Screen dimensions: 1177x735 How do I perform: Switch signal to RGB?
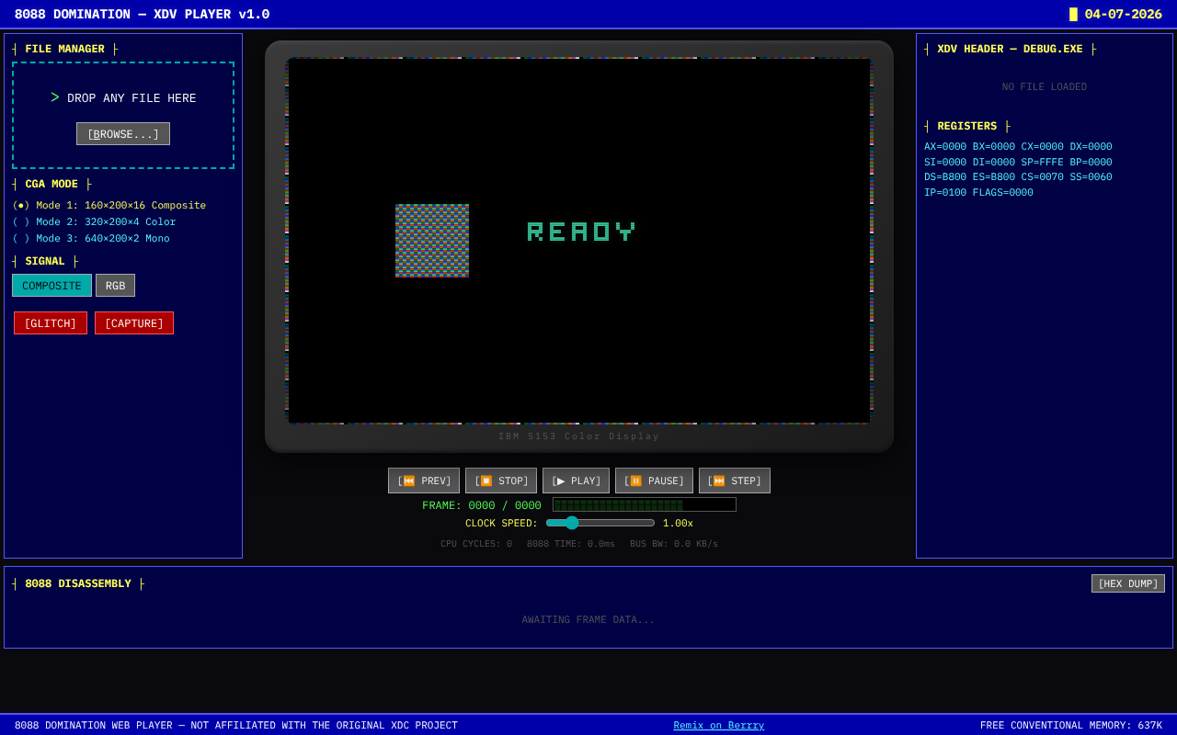click(x=115, y=286)
